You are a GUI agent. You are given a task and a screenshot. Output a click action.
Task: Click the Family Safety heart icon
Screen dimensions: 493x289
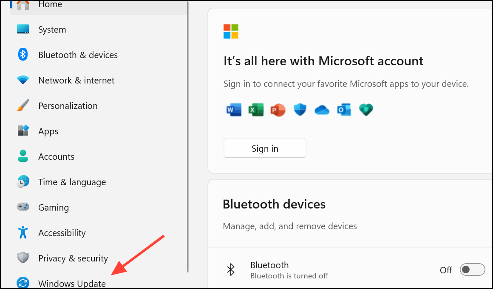(x=366, y=110)
